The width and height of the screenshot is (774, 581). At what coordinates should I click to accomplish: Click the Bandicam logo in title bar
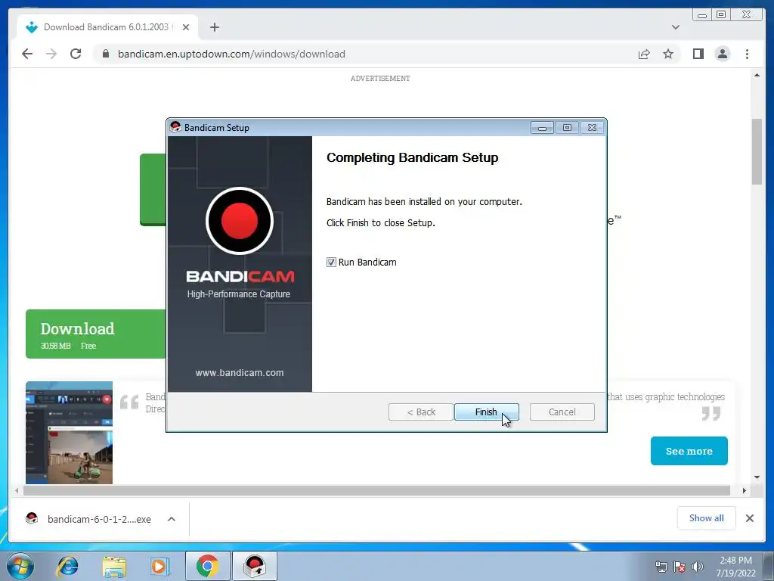coord(175,127)
